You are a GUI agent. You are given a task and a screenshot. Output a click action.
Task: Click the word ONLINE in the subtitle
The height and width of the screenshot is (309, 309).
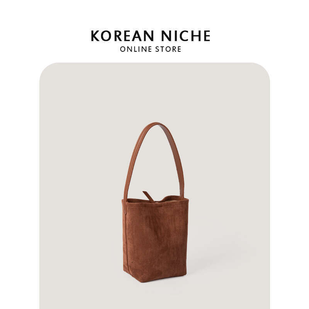point(136,49)
